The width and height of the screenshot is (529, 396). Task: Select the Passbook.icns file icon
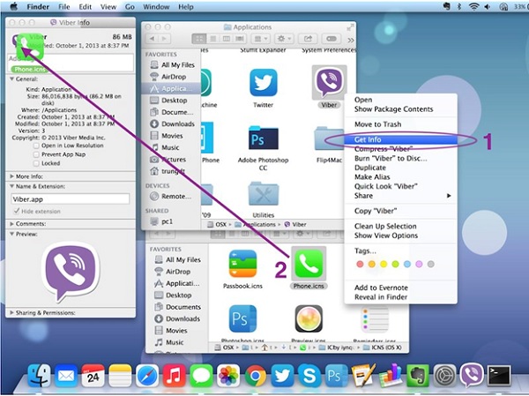(242, 265)
